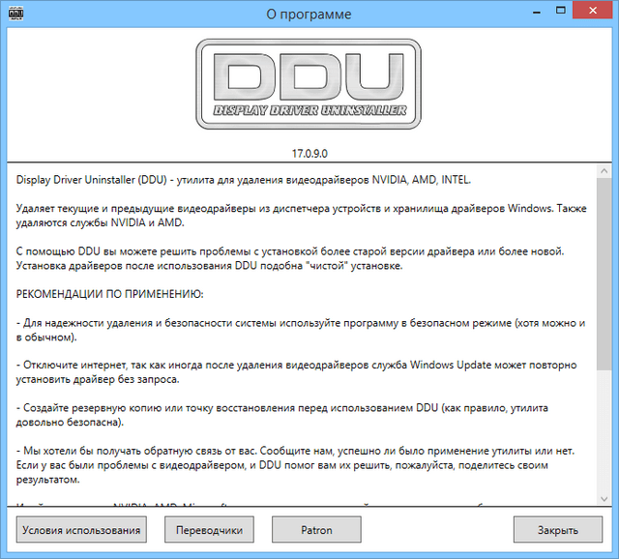Click the DDU Display Driver Uninstaller logo

point(309,84)
